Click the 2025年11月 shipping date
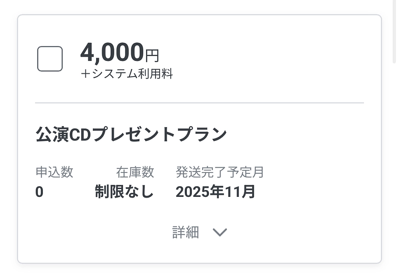Screen dimensions: 399x278 point(216,192)
